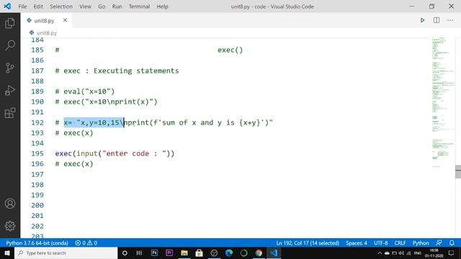
Task: Open the Explorer view in the activity bar
Action: (10, 23)
